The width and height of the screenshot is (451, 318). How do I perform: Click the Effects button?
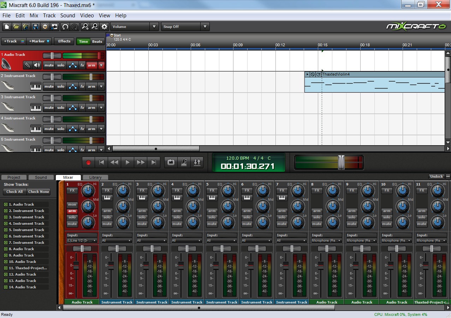(64, 41)
